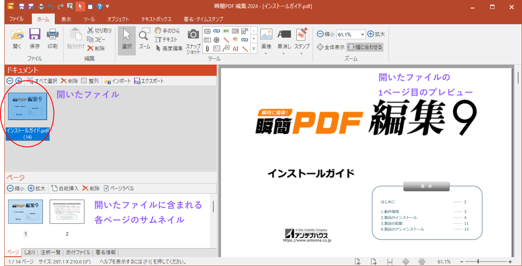This screenshot has height=266, width=522.
Task: Select the Hand (手のひら) tool
Action: pos(167,31)
